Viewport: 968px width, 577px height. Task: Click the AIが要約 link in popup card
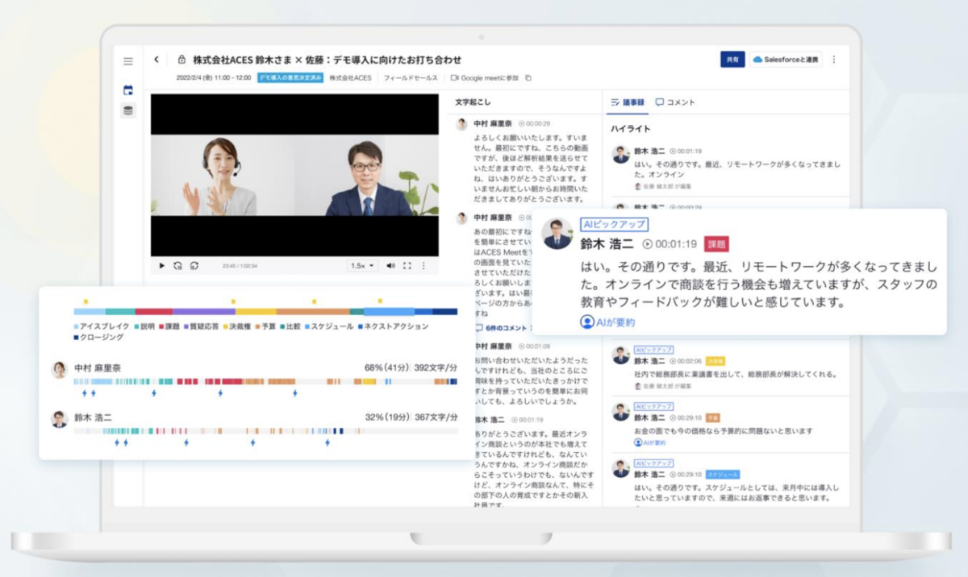pyautogui.click(x=607, y=322)
